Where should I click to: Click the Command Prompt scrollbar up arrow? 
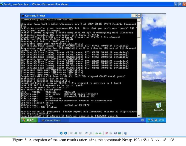pos(139,20)
